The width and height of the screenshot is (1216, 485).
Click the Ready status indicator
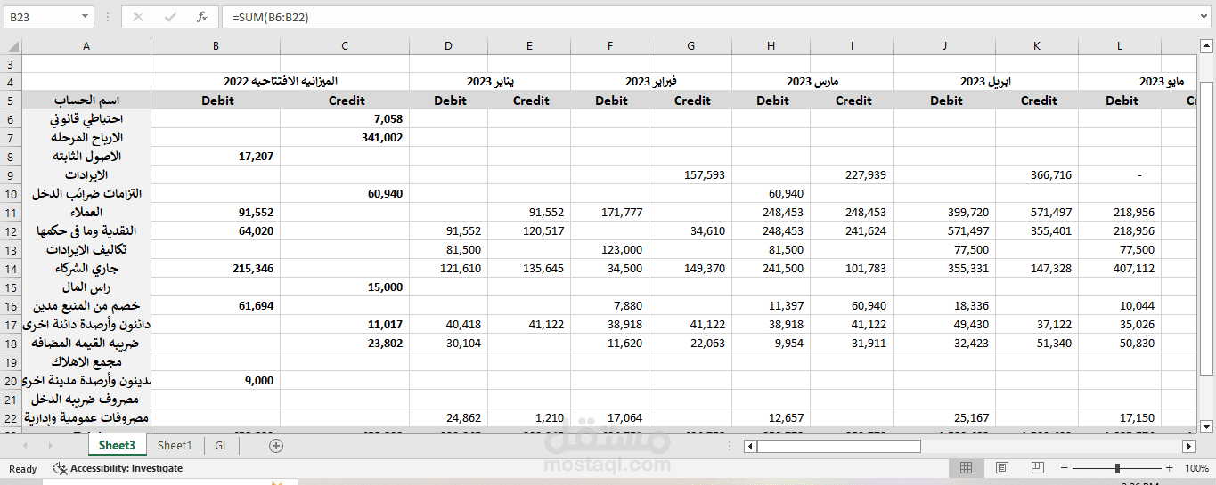(23, 468)
